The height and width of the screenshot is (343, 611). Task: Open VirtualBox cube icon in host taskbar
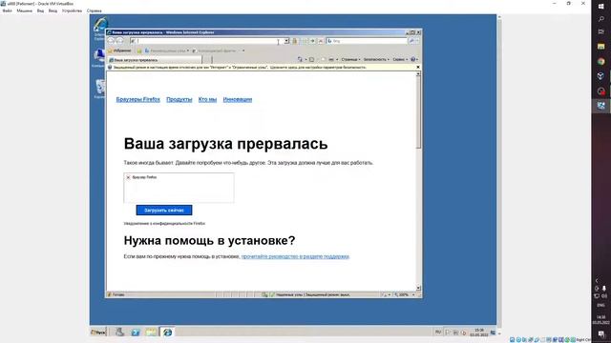[x=600, y=76]
